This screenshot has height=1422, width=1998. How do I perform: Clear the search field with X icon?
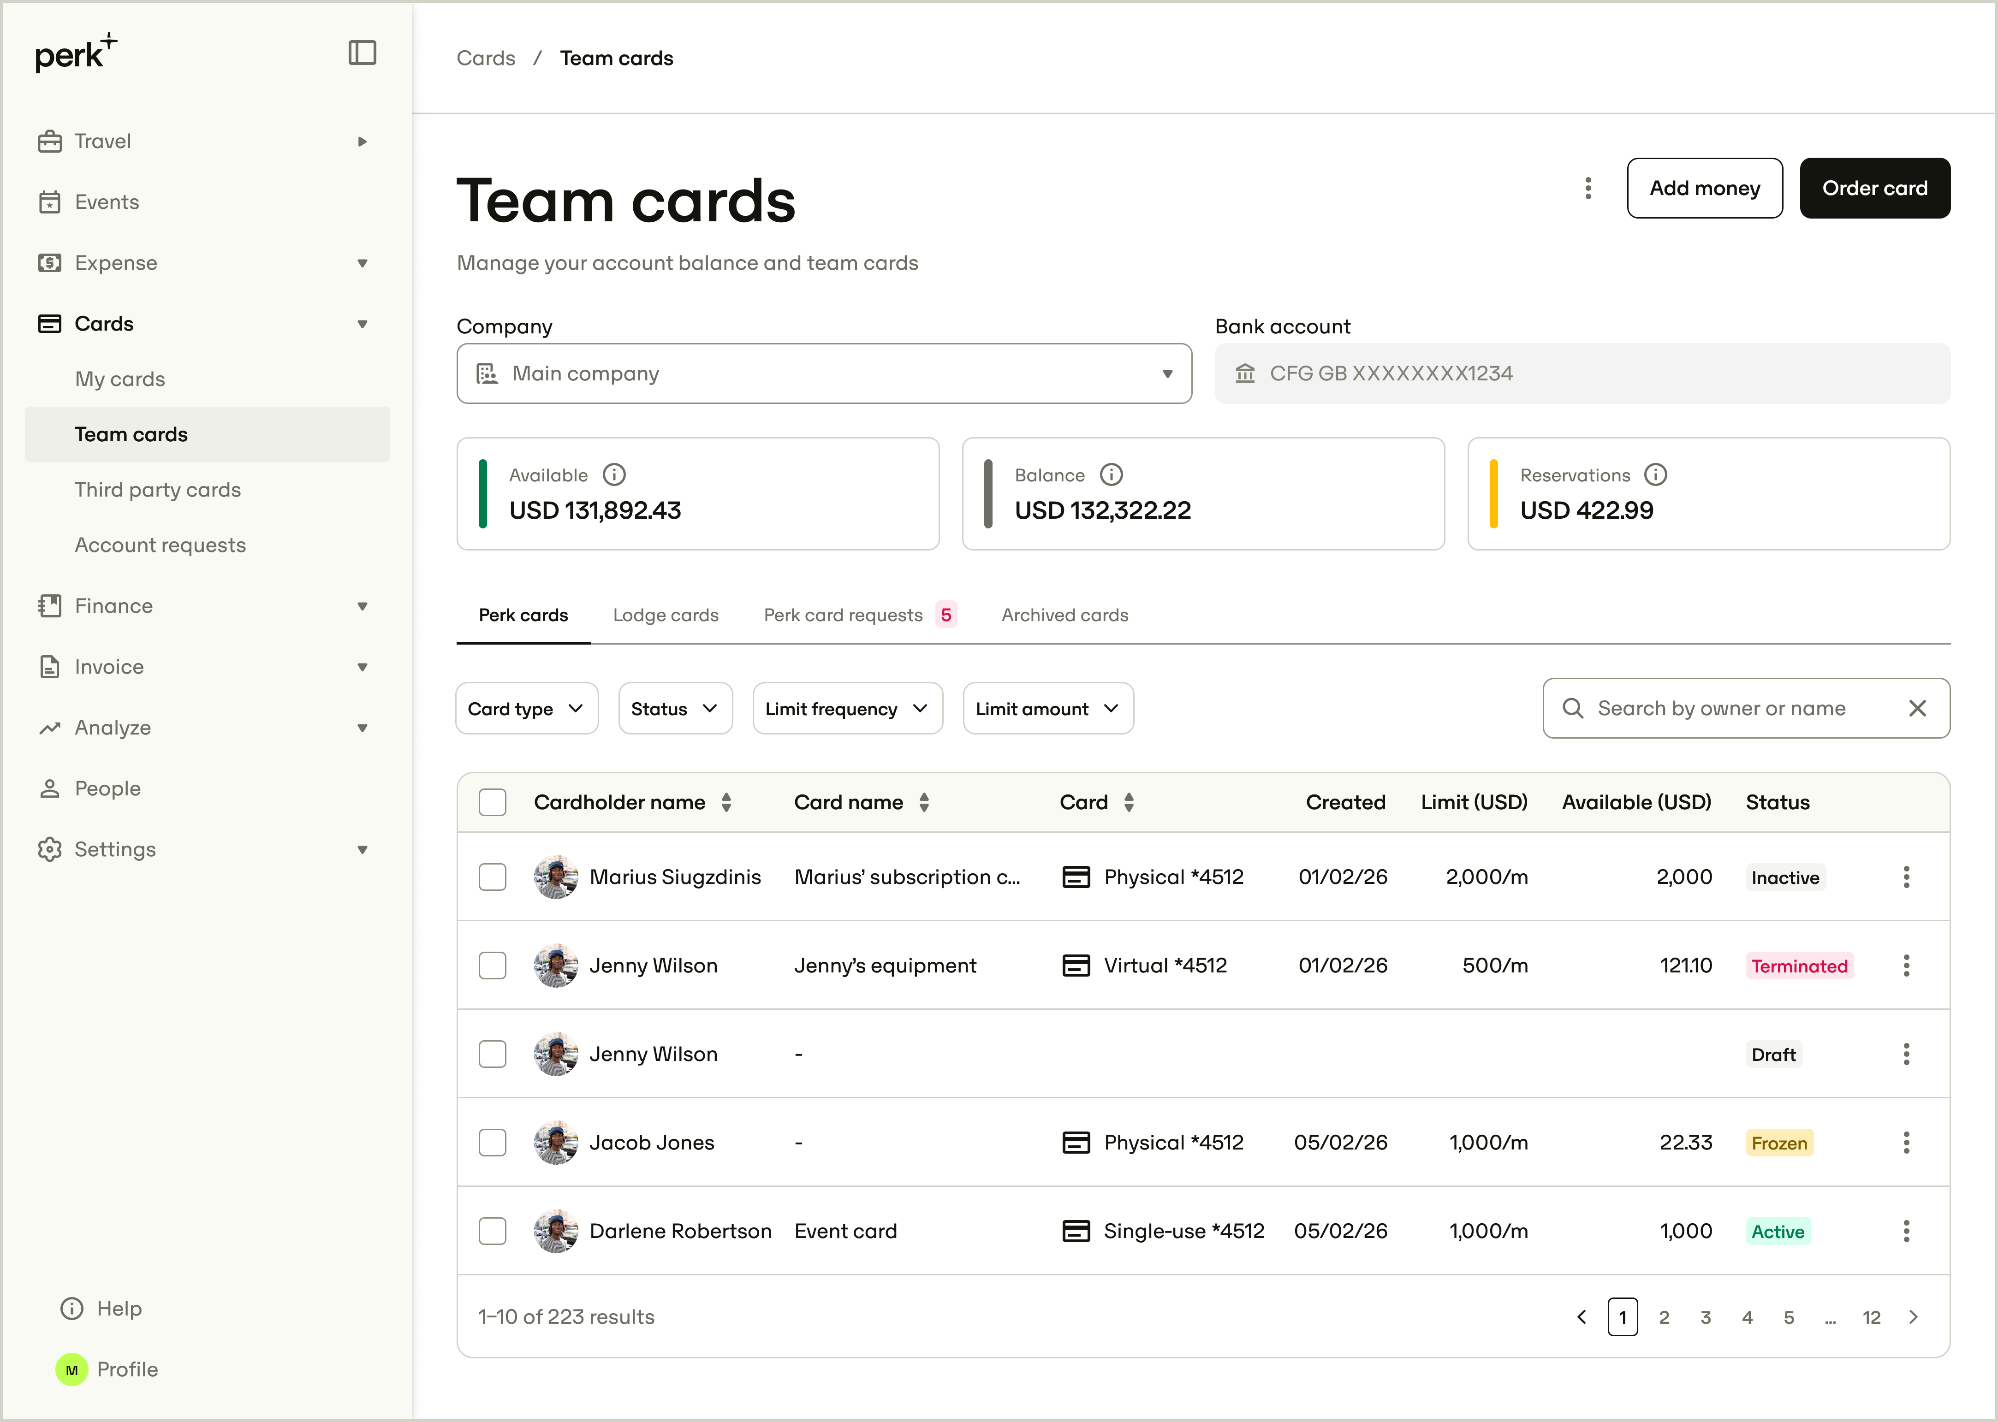tap(1917, 708)
